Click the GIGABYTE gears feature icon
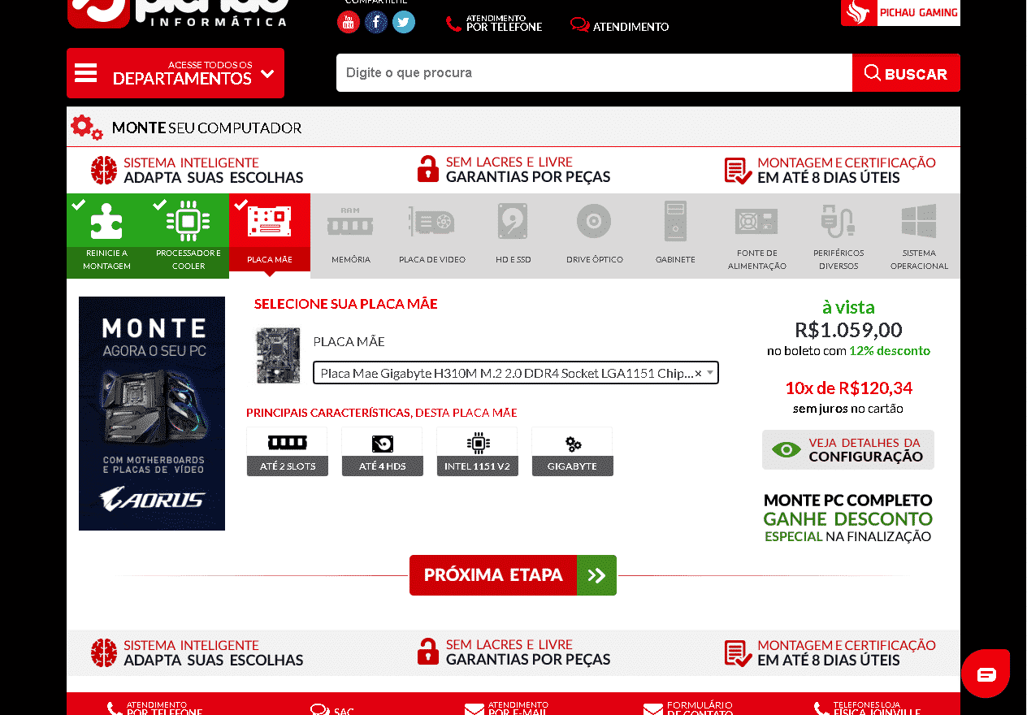Image resolution: width=1027 pixels, height=715 pixels. [573, 444]
